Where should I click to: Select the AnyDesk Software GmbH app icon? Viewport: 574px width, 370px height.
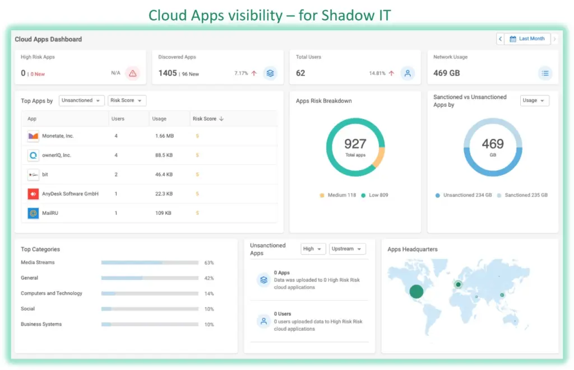[x=33, y=194]
